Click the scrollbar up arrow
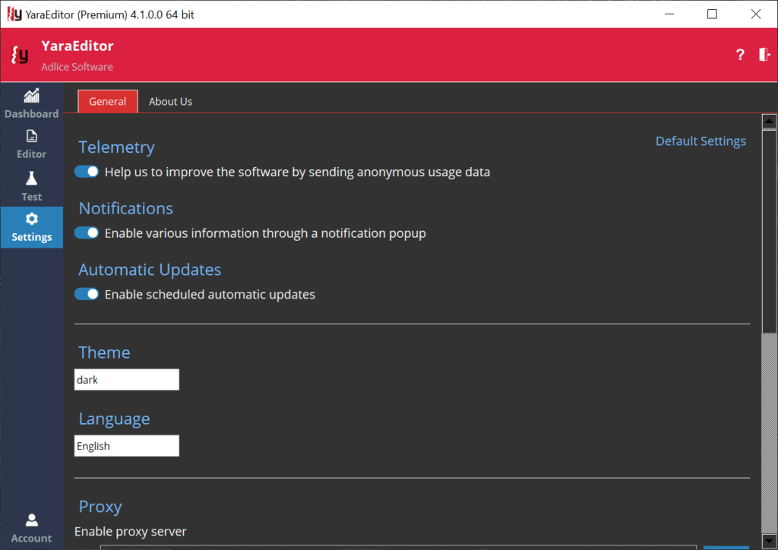The width and height of the screenshot is (778, 550). (x=769, y=122)
